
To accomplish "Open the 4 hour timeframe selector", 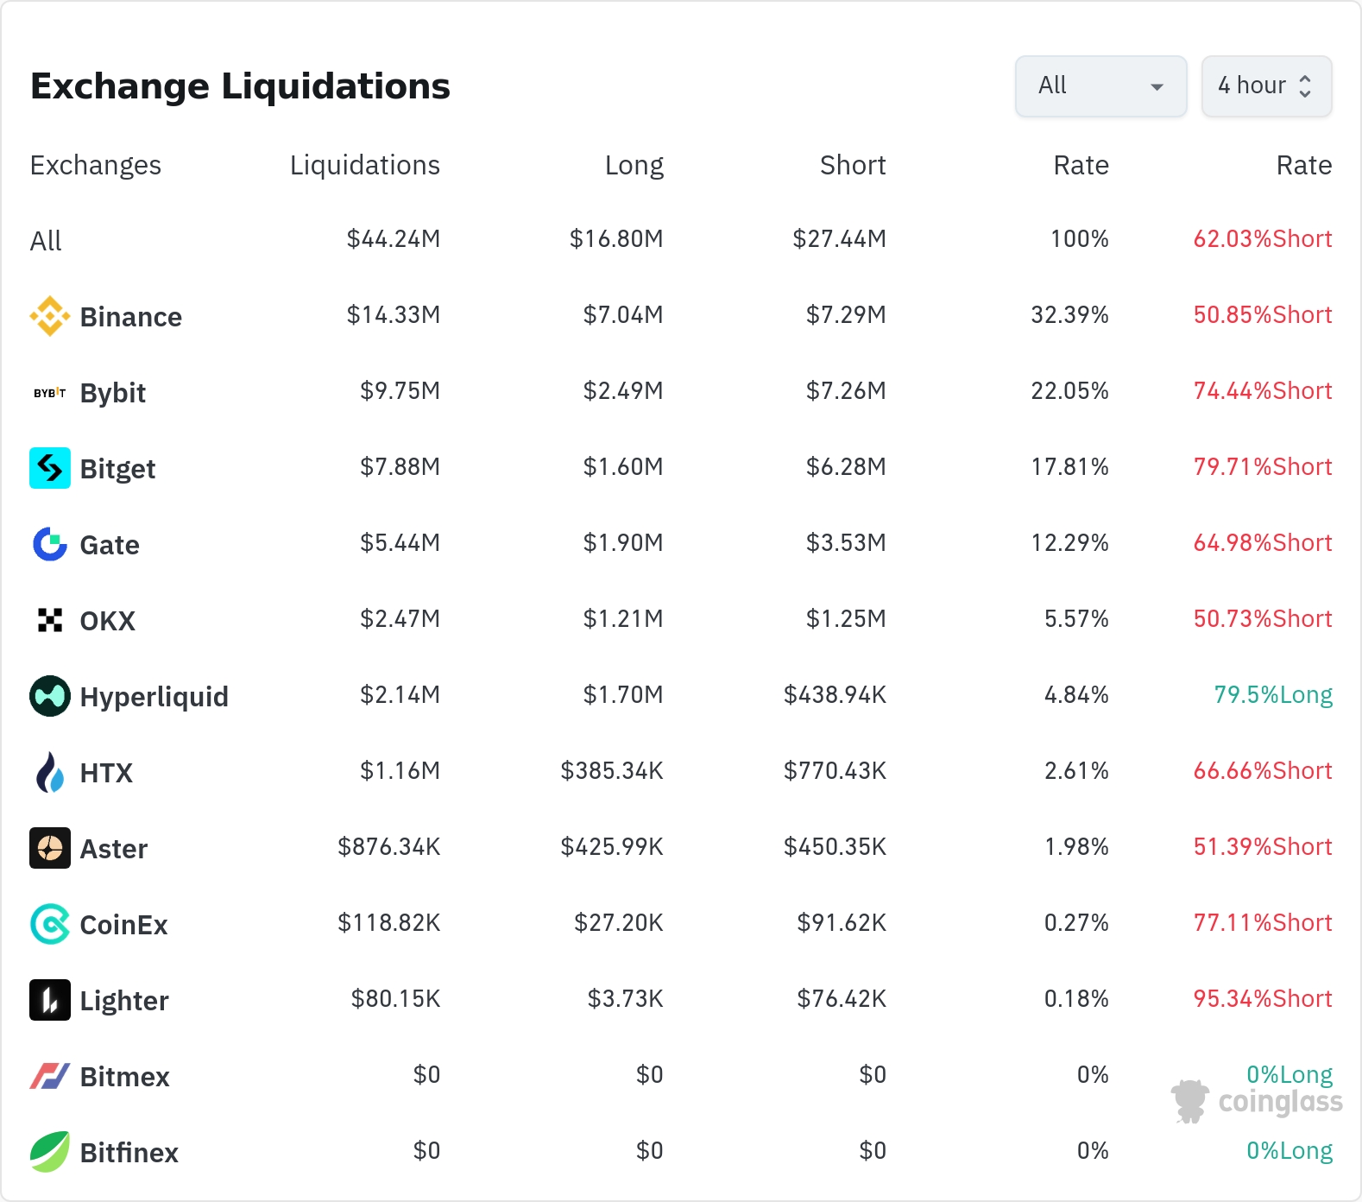I will point(1265,86).
